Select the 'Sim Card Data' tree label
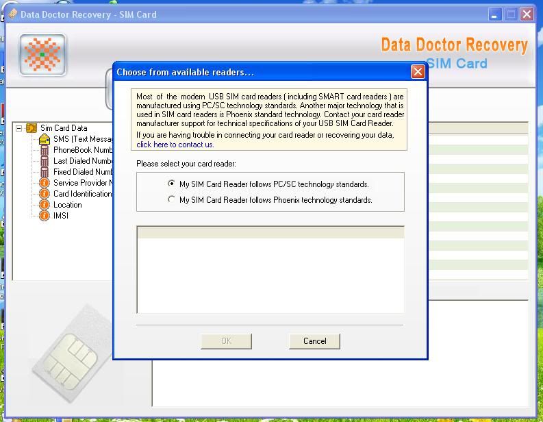This screenshot has width=543, height=422. [64, 128]
